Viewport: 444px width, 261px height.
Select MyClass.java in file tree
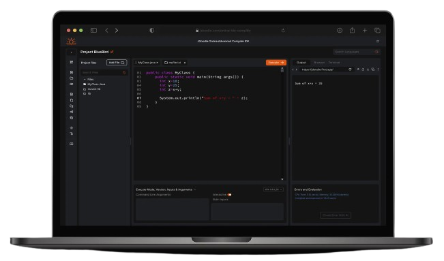tap(96, 85)
